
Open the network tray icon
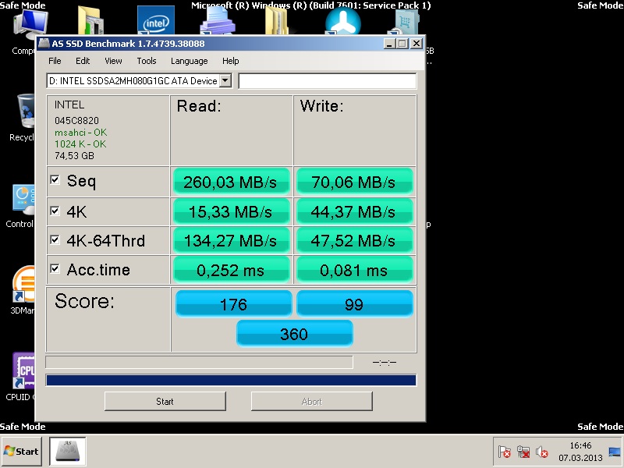523,452
